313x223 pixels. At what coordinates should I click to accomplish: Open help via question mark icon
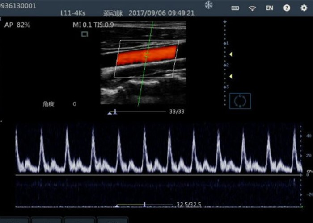(287, 8)
